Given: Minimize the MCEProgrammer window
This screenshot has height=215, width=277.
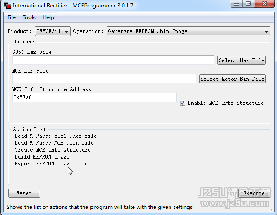Looking at the screenshot, I should tap(237, 4).
